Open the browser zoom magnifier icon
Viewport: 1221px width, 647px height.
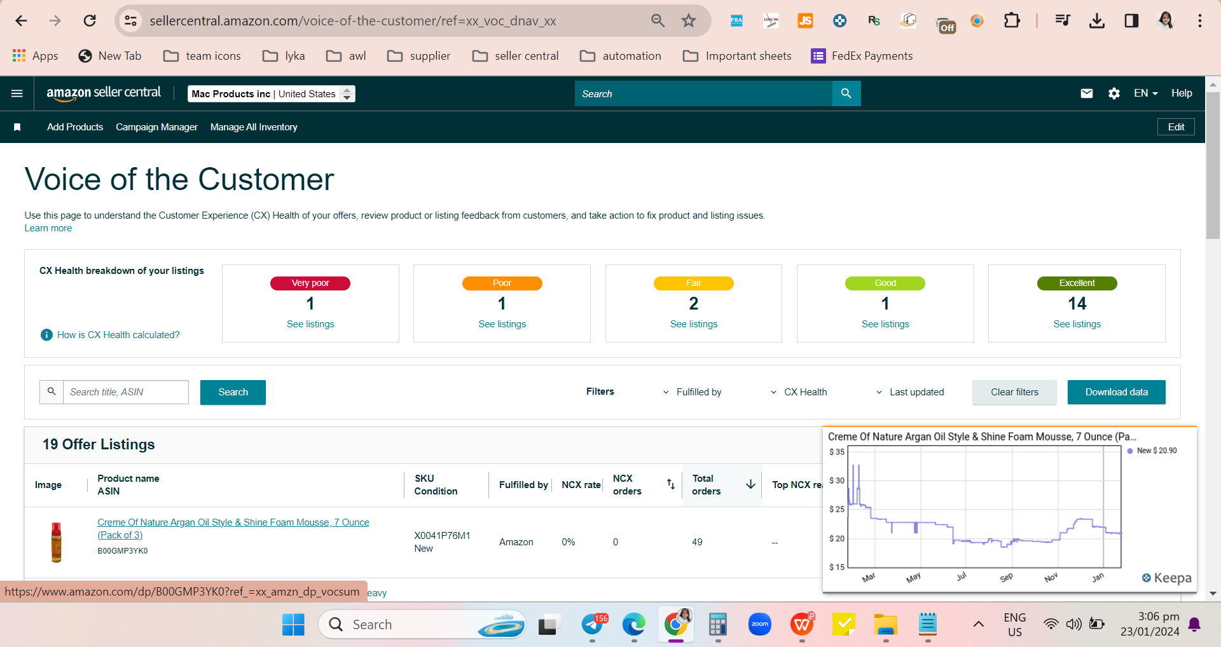(x=658, y=21)
